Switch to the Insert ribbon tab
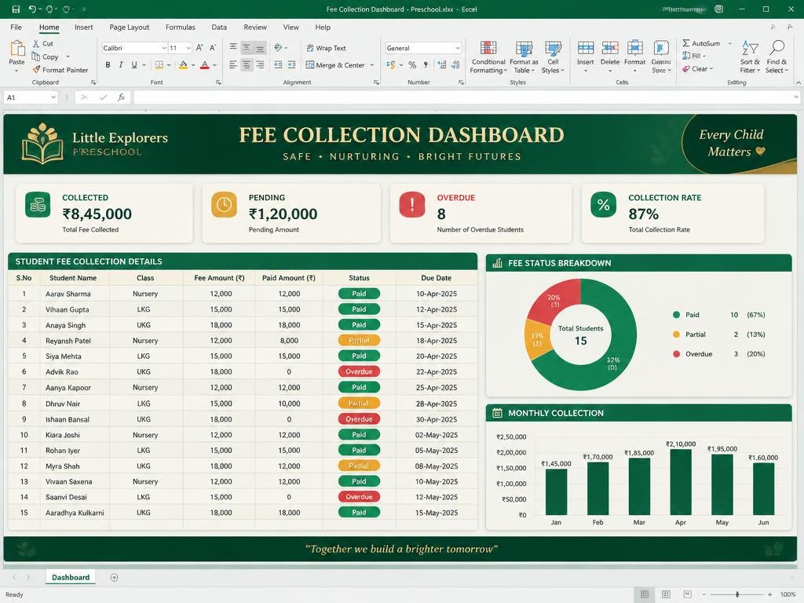The width and height of the screenshot is (804, 603). [x=83, y=27]
